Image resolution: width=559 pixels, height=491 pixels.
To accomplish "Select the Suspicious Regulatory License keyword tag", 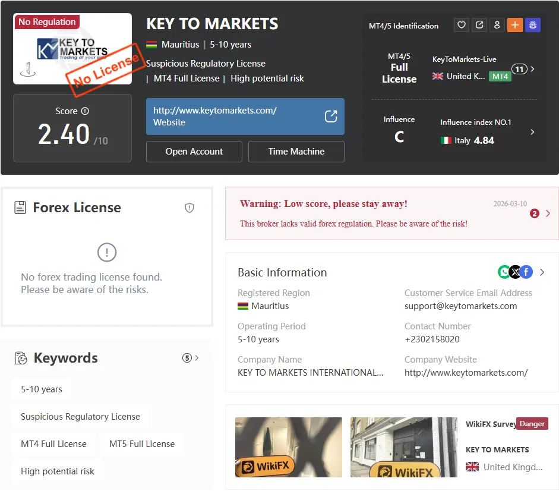I will 80,417.
